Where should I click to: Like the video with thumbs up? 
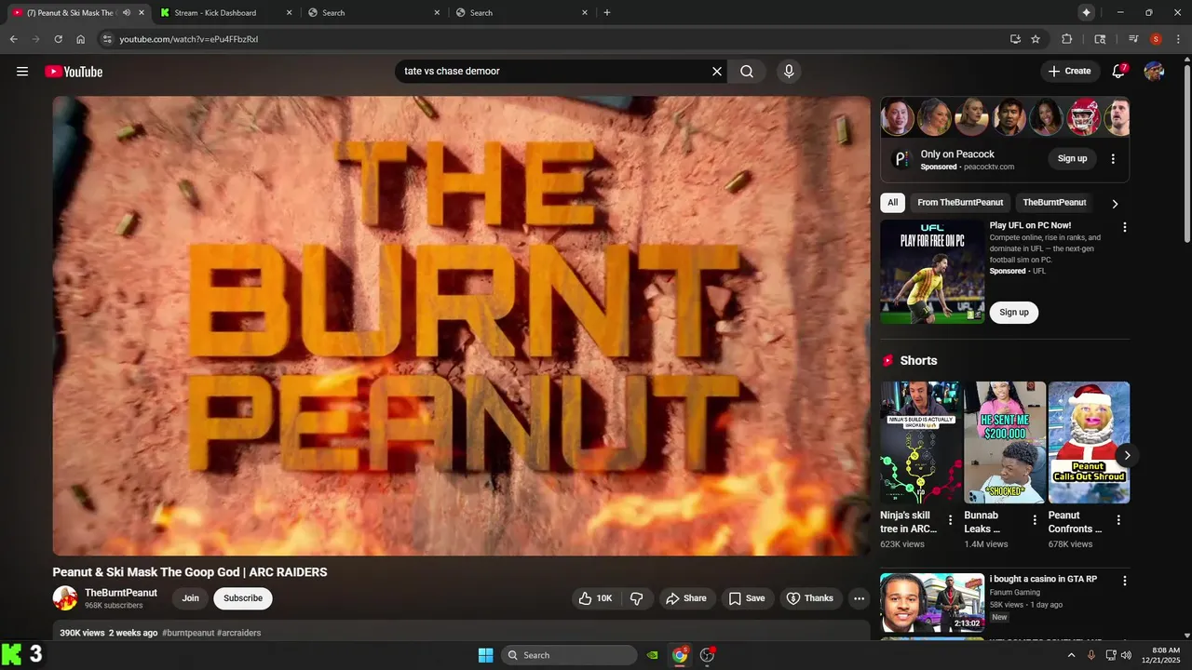click(x=595, y=598)
